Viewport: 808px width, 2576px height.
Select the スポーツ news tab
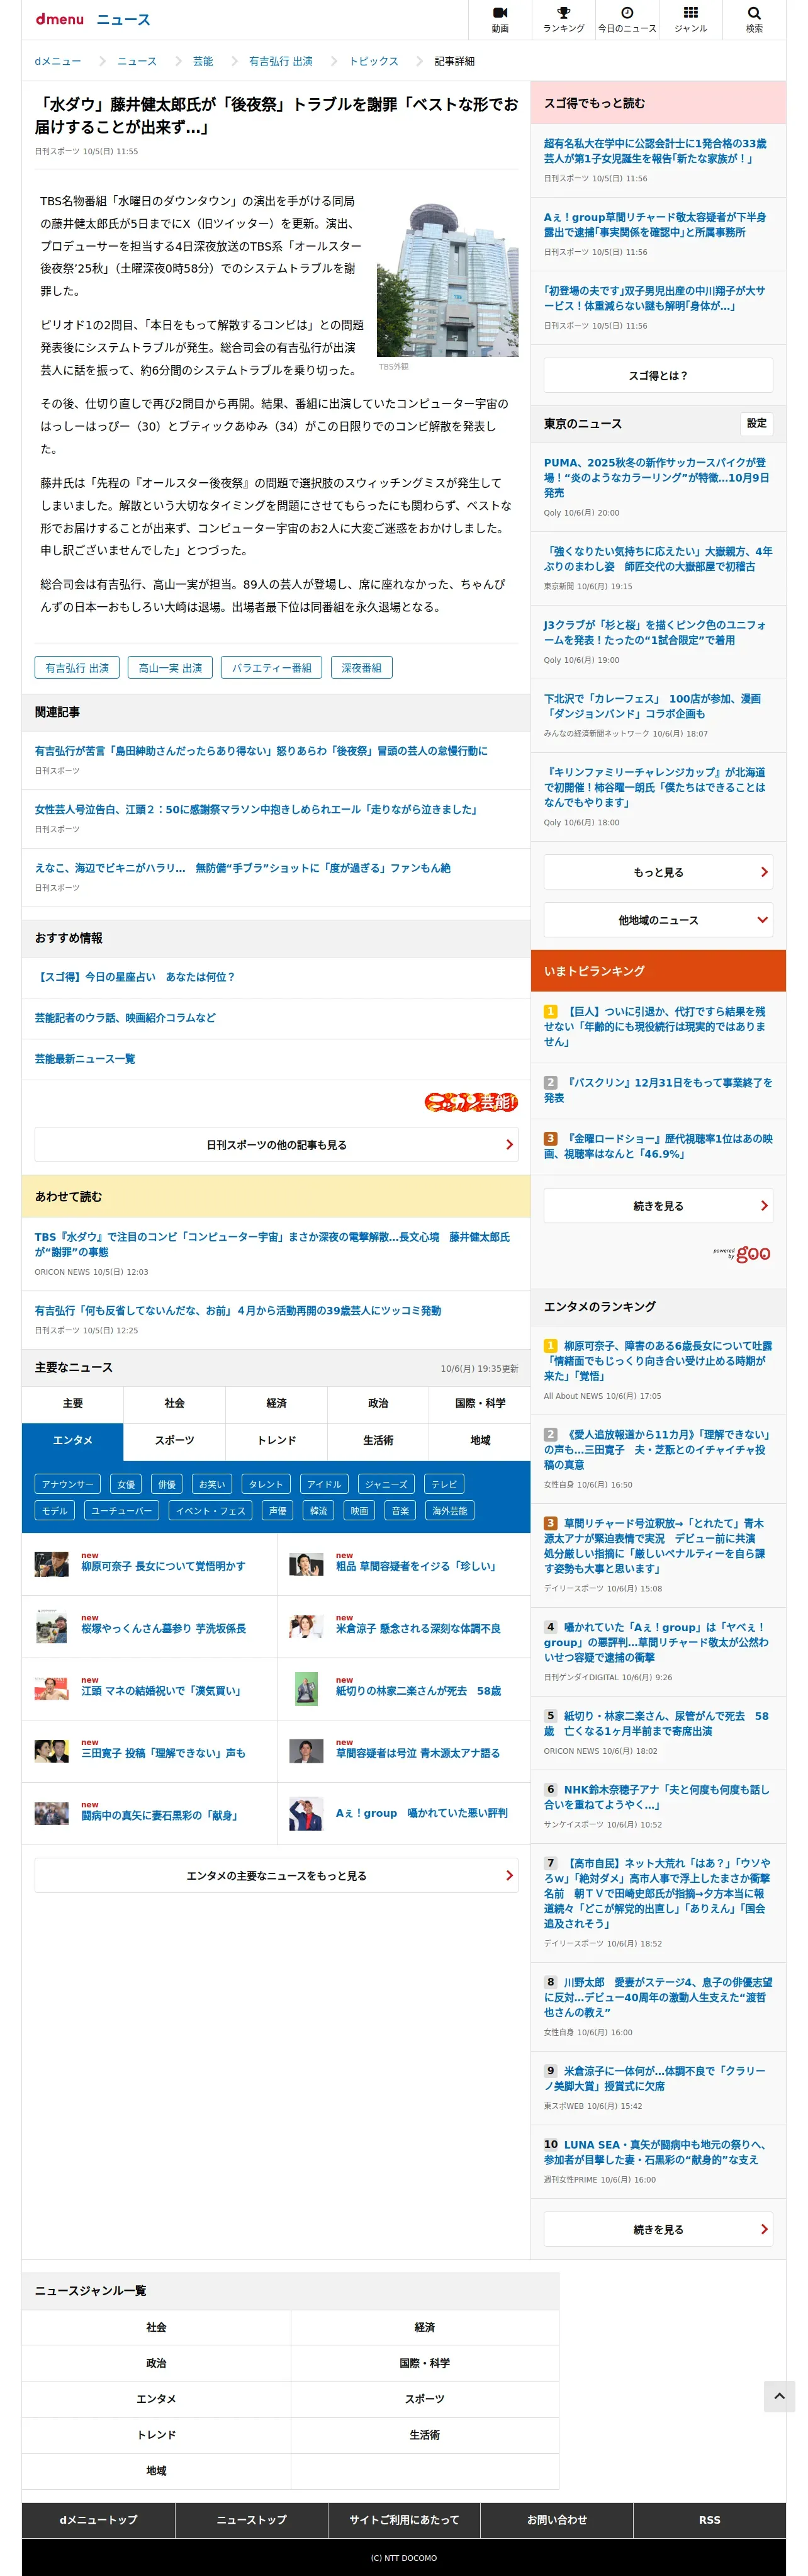coord(175,1441)
